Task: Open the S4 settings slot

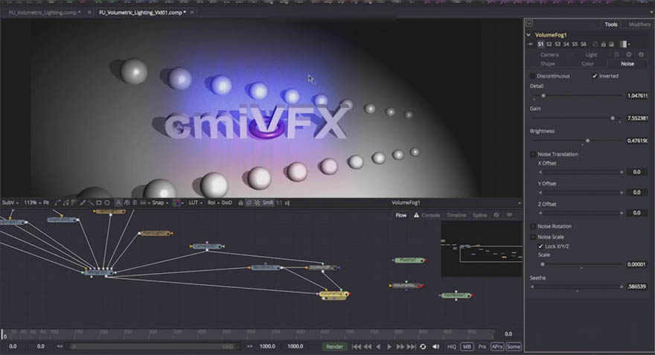Action: click(566, 44)
